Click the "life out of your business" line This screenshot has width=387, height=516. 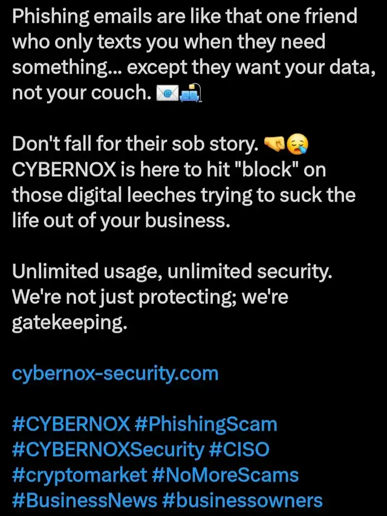point(121,221)
